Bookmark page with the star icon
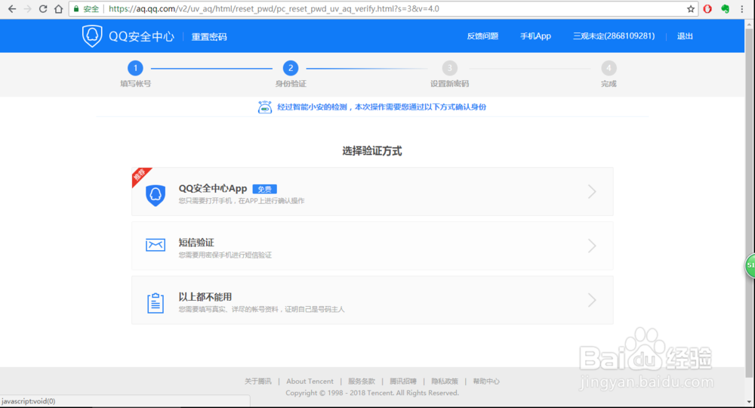The image size is (755, 408). (691, 8)
